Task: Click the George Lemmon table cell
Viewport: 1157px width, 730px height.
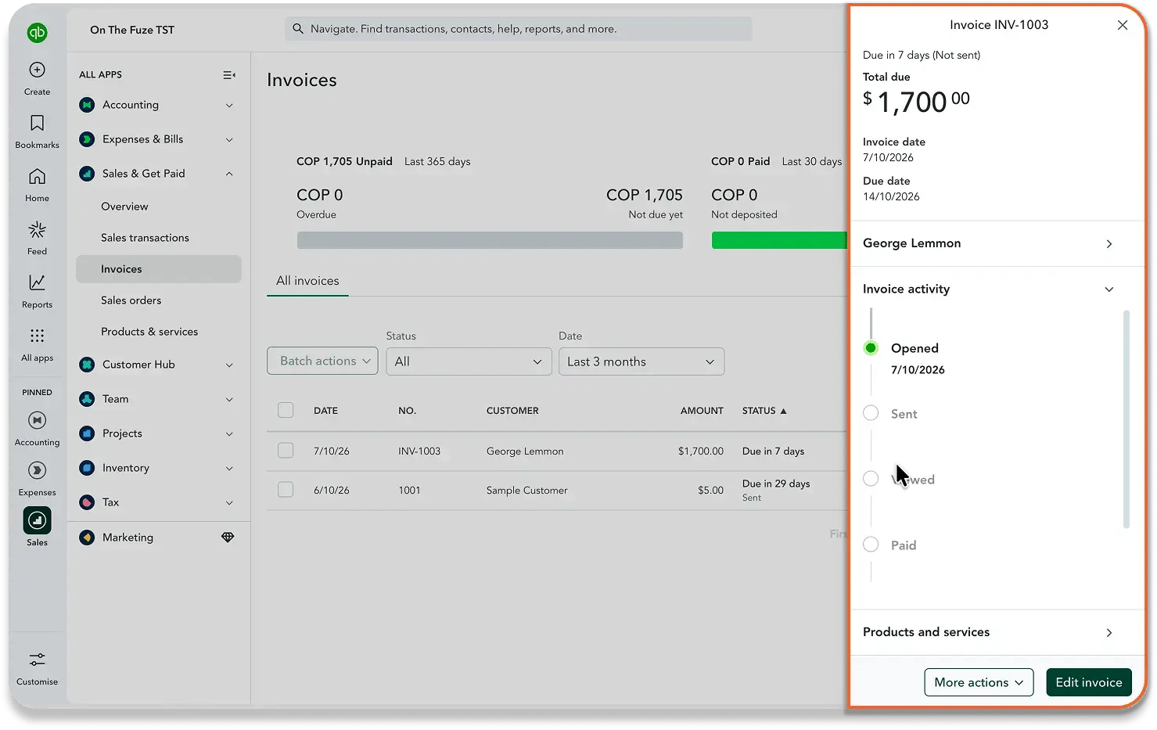Action: 525,451
